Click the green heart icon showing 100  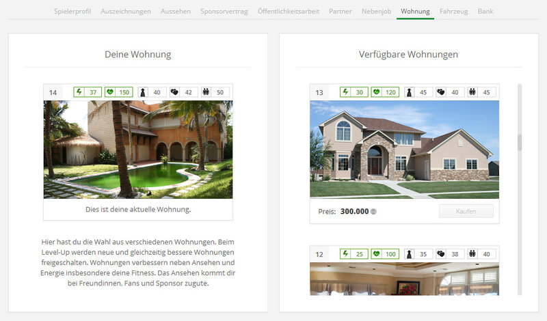(377, 254)
